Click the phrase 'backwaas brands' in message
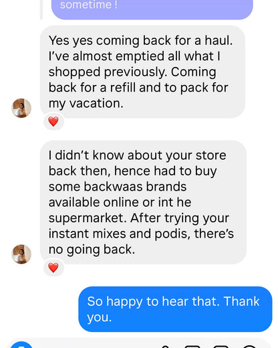 135,187
